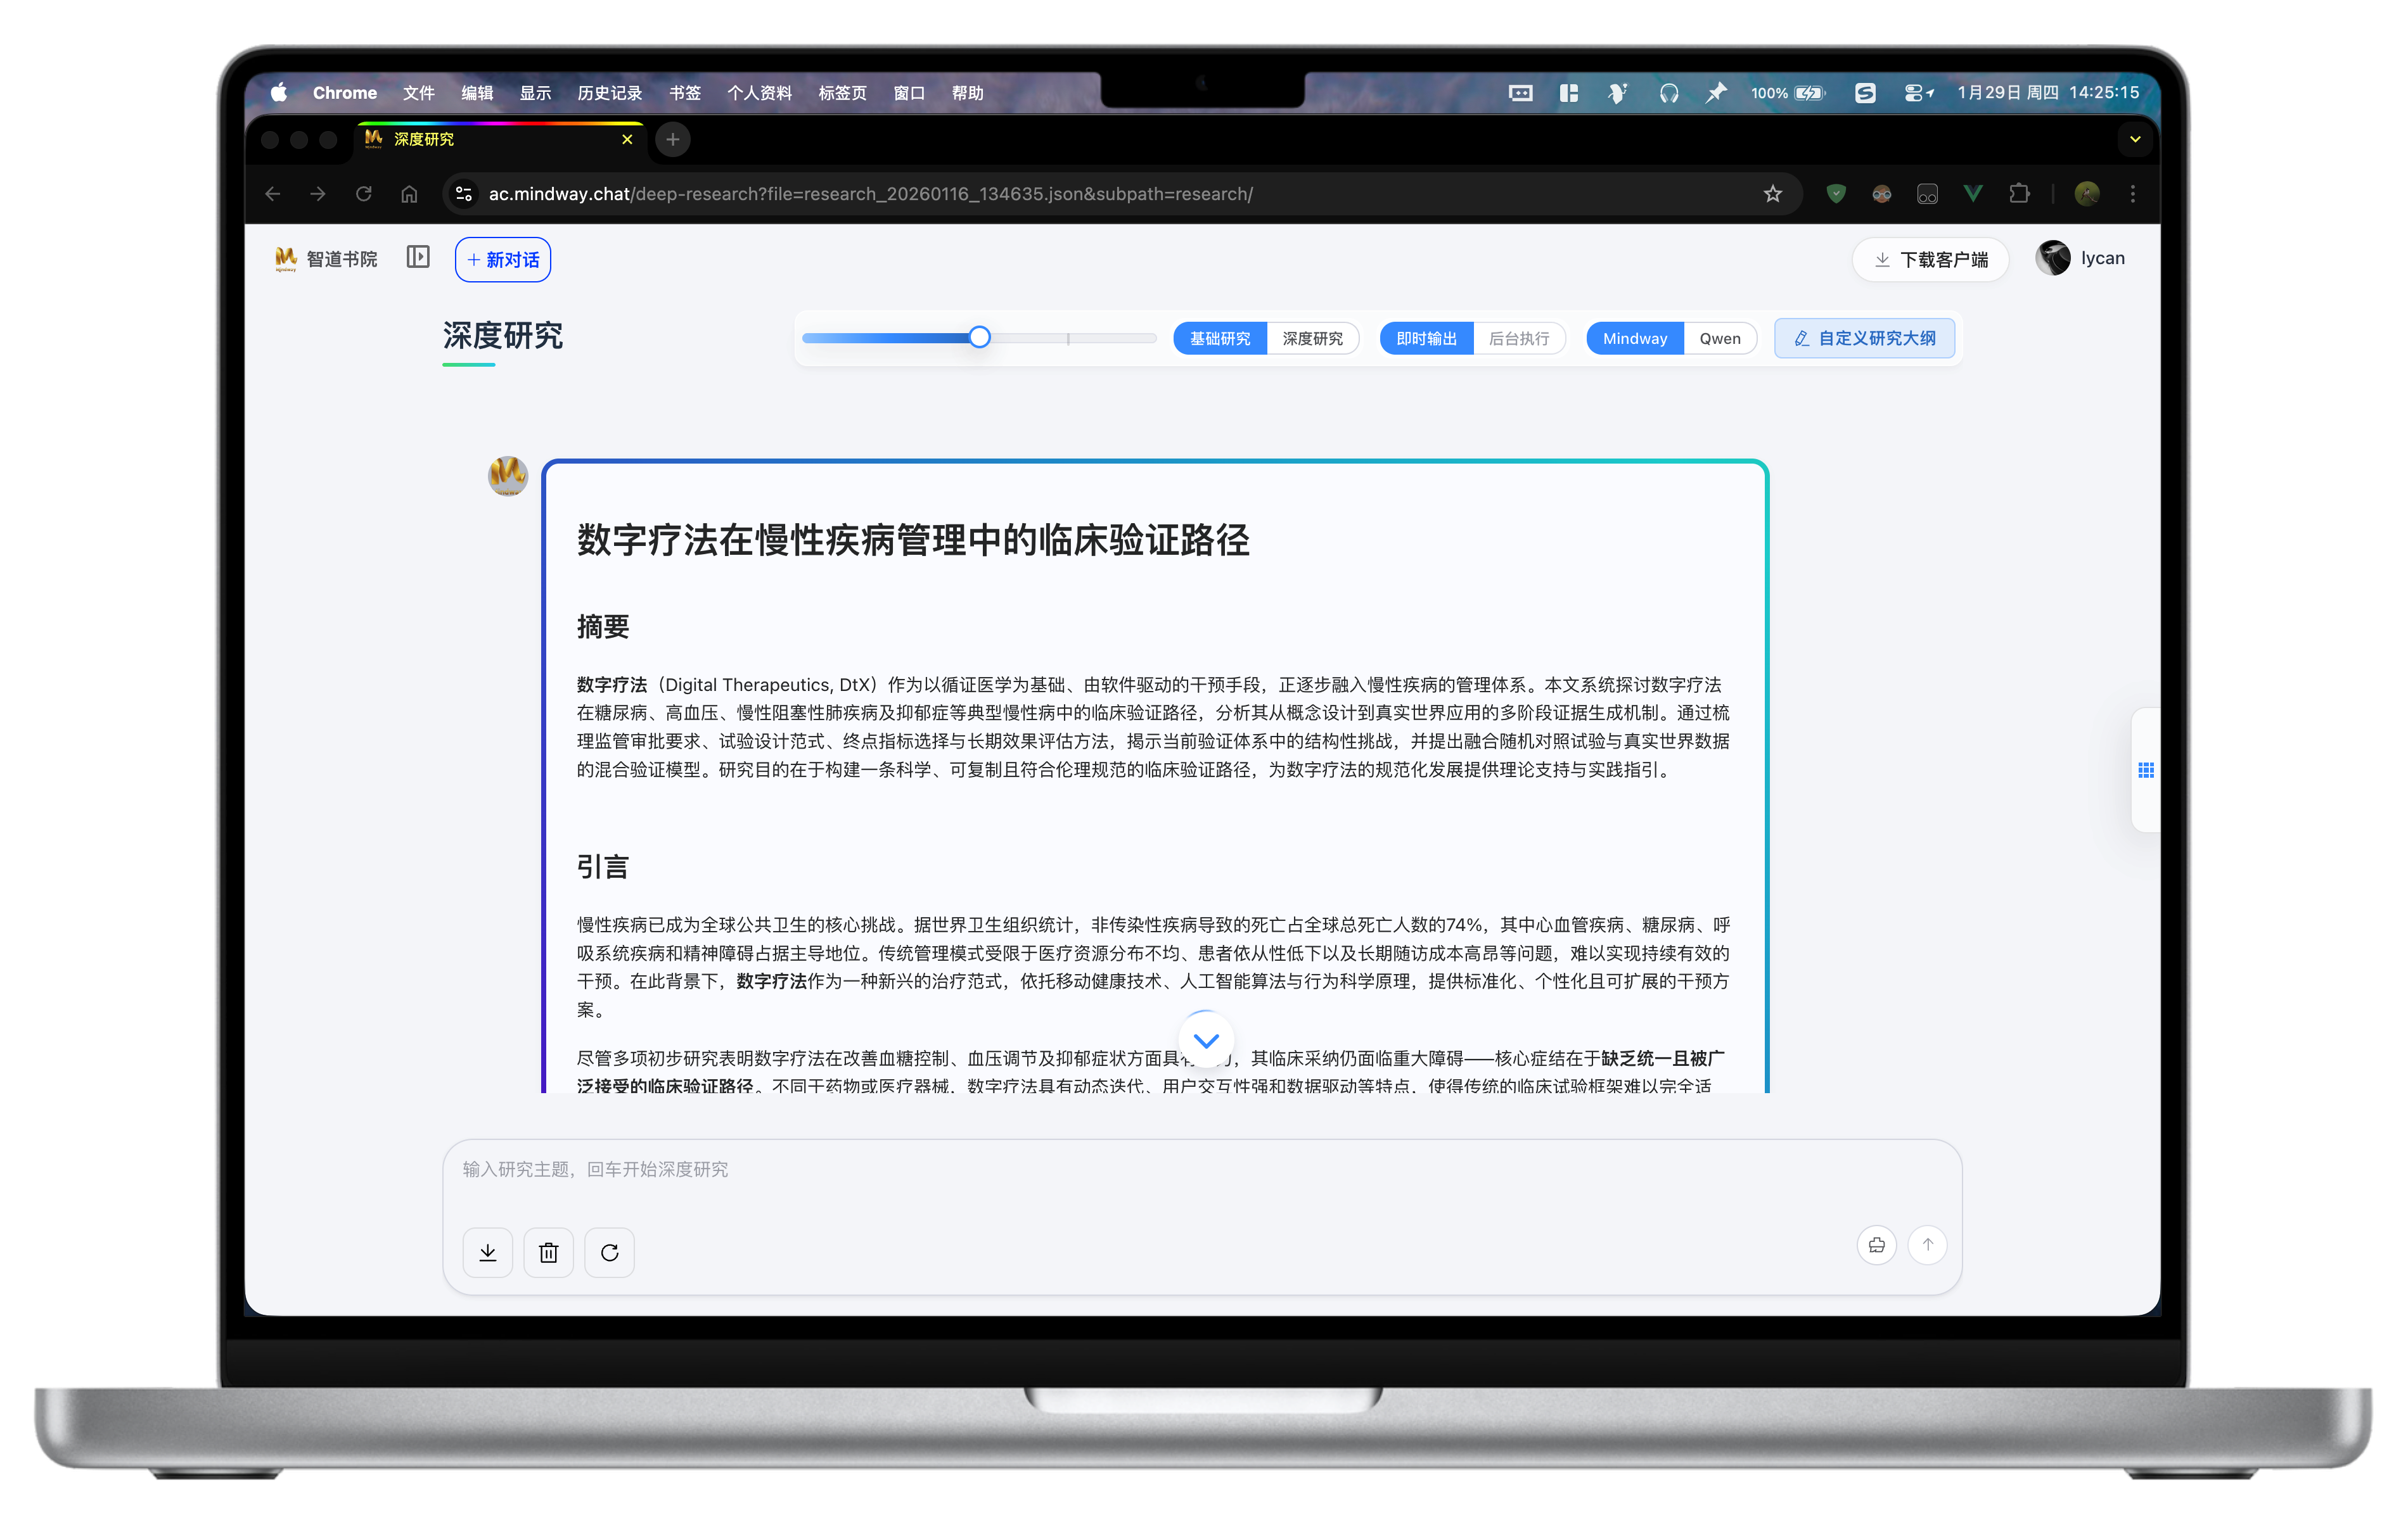2408x1520 pixels.
Task: Choose the Qwen model
Action: tap(1720, 339)
